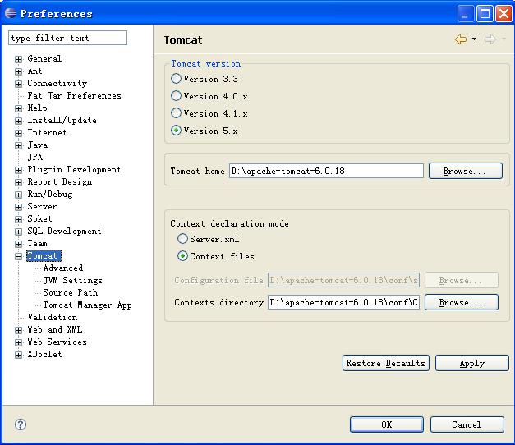Expand the Ant tree node
515x445 pixels.
point(18,71)
